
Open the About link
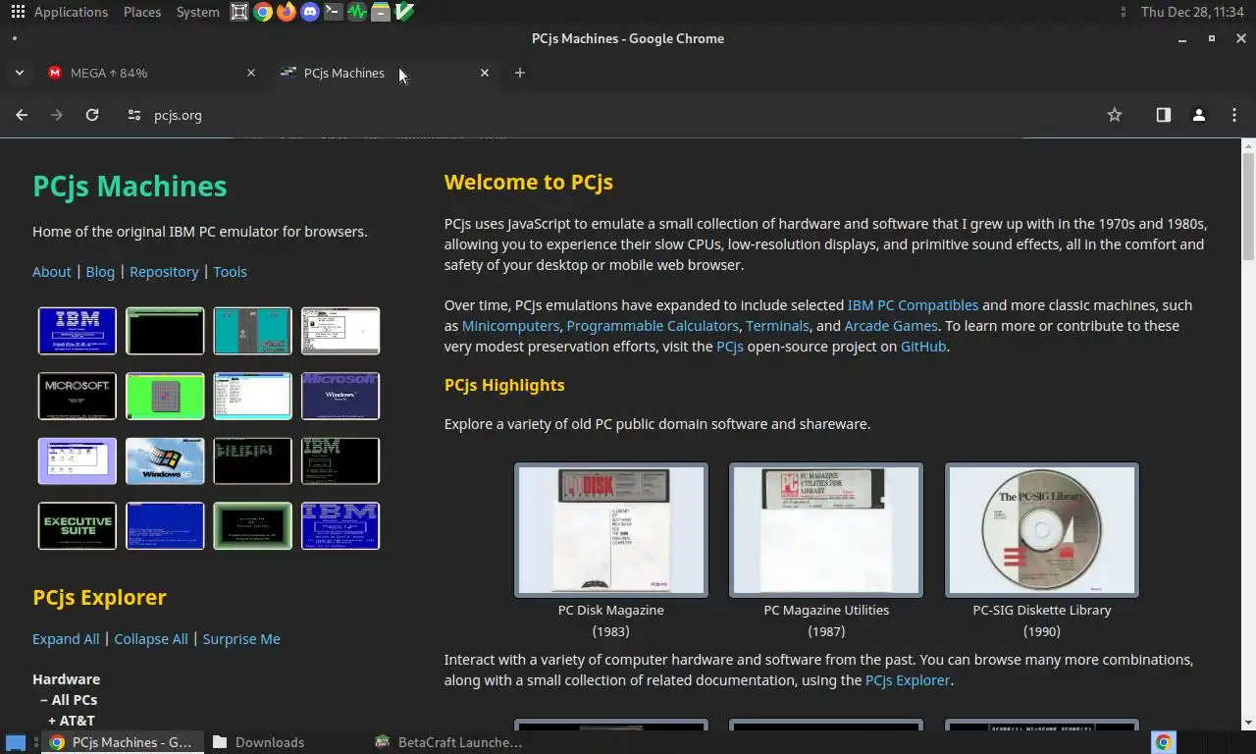tap(51, 272)
